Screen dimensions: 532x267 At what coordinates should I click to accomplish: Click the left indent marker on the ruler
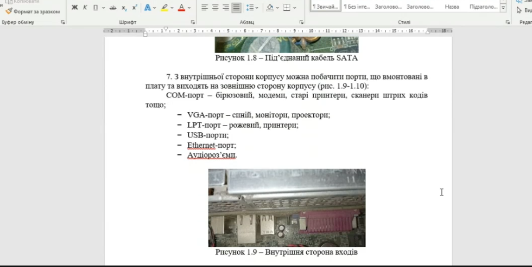145,34
